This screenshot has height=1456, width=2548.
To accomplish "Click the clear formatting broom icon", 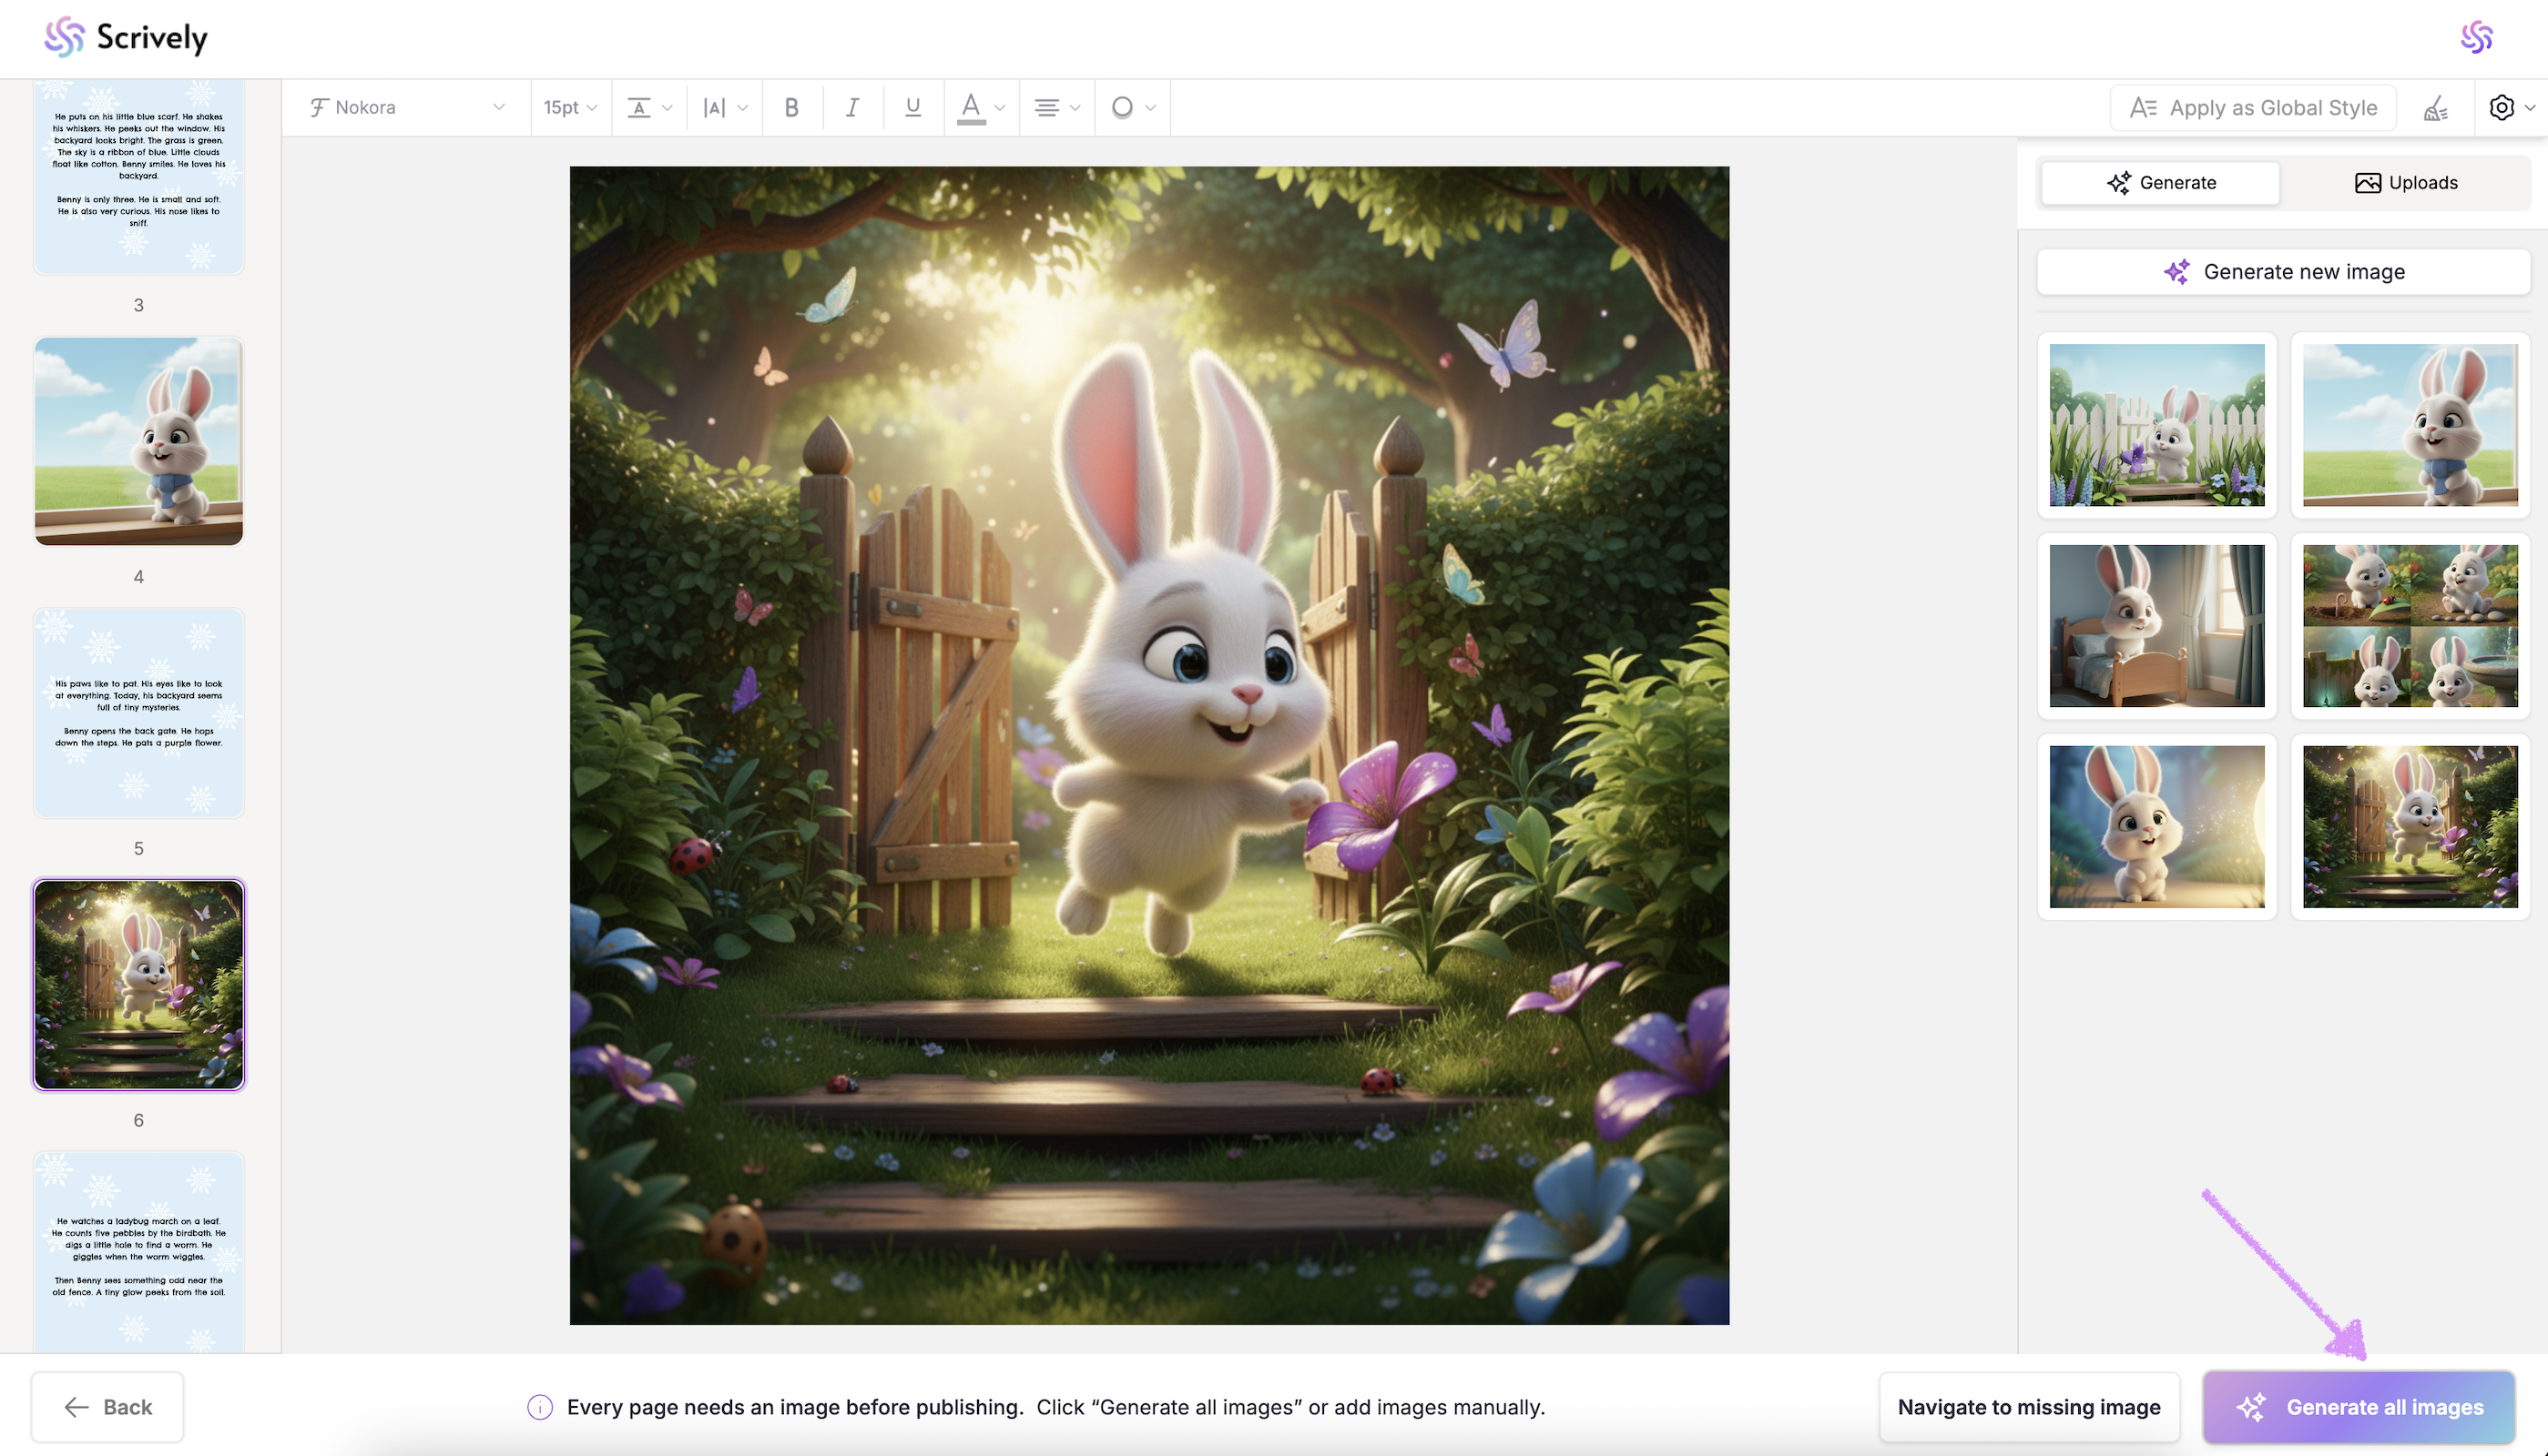I will tap(2435, 108).
